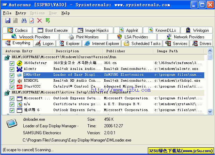
Task: Click the c:\windows\alcmtr.exe image path
Action: (176, 69)
